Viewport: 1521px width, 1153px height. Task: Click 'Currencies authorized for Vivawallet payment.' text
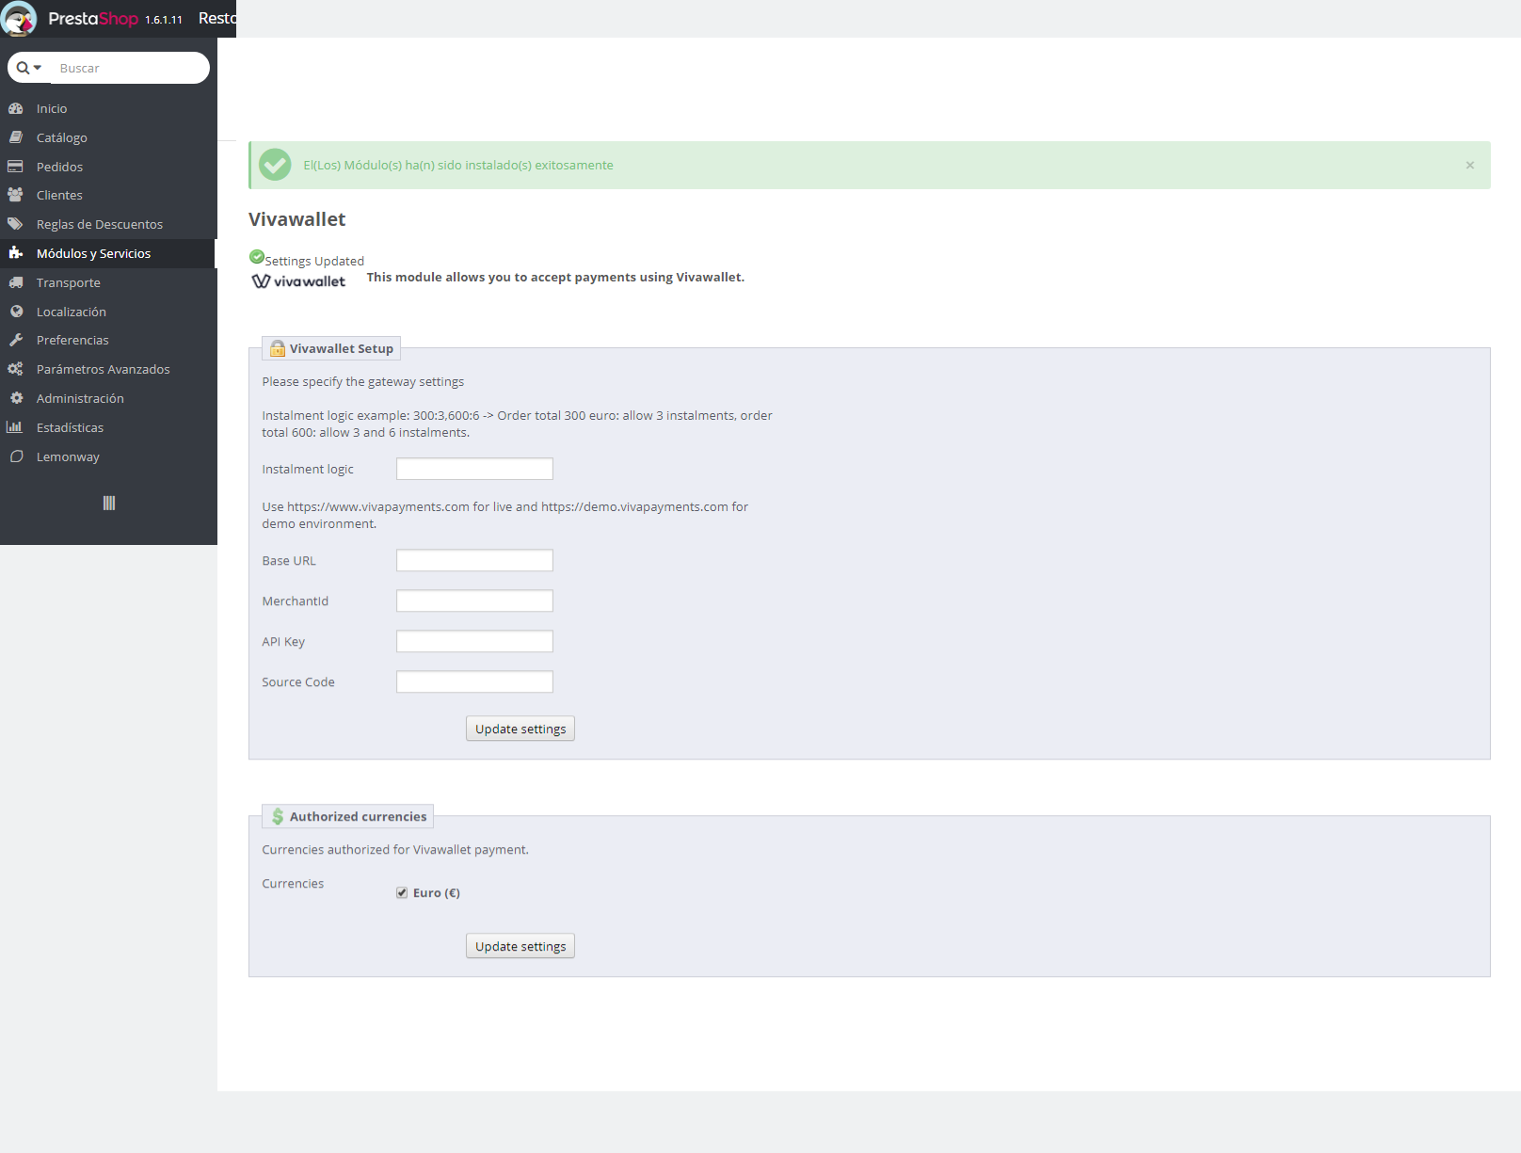(x=395, y=849)
